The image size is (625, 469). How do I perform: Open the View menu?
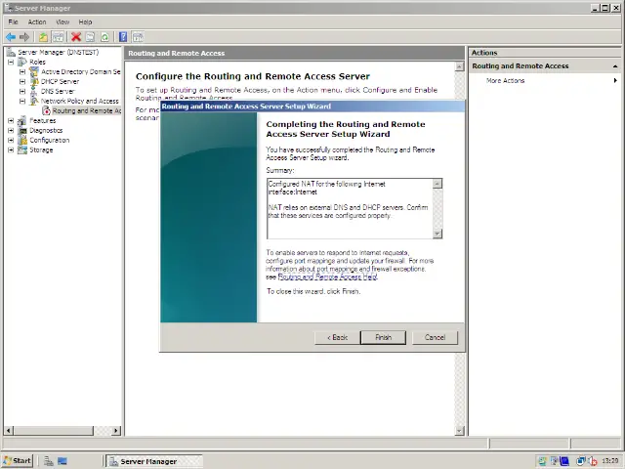[x=62, y=21]
